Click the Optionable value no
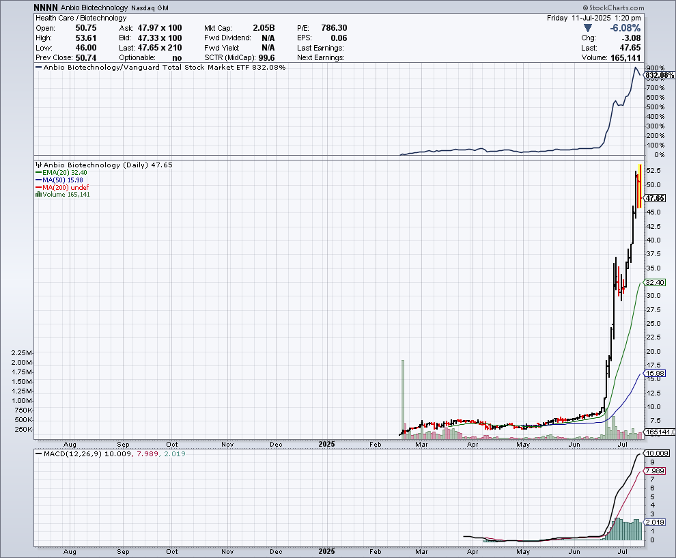This screenshot has height=558, width=676. pyautogui.click(x=177, y=58)
